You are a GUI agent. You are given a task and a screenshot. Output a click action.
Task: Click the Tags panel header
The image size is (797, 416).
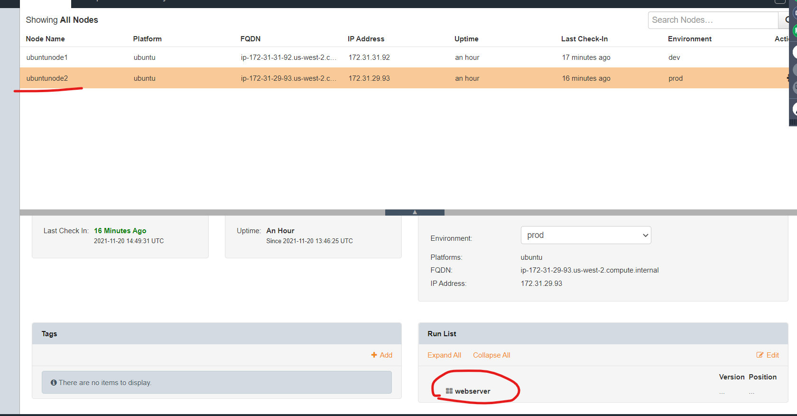(x=217, y=334)
